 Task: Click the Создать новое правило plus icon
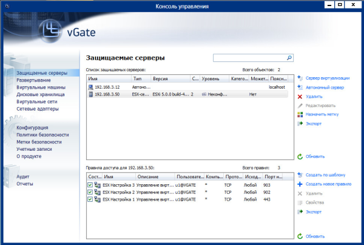pyautogui.click(x=300, y=184)
